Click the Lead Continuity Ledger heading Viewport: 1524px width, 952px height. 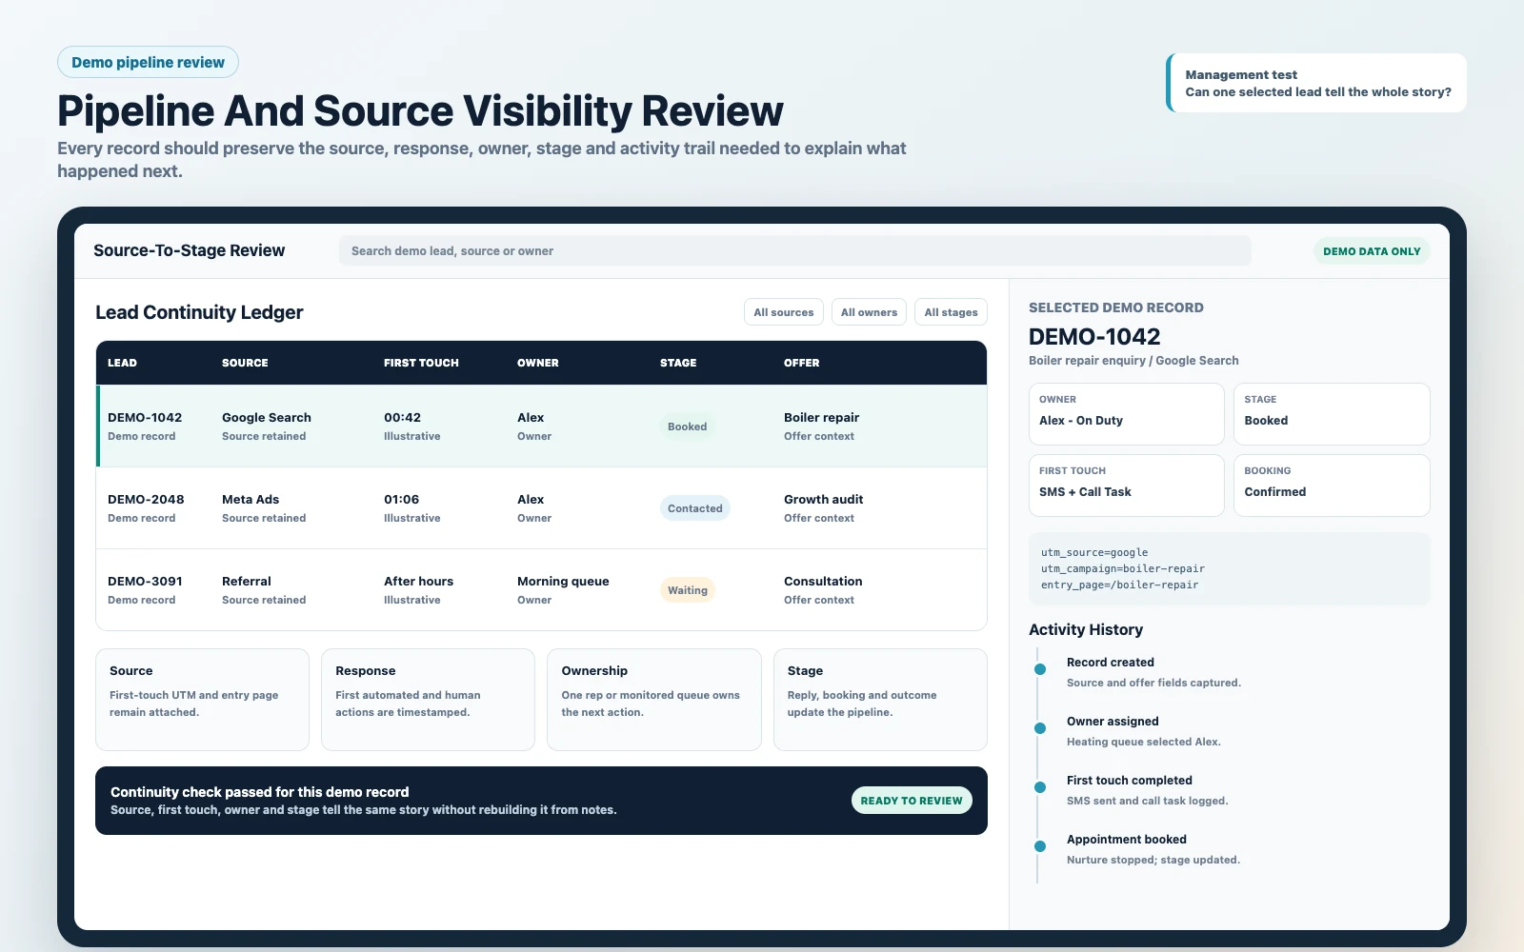[199, 312]
